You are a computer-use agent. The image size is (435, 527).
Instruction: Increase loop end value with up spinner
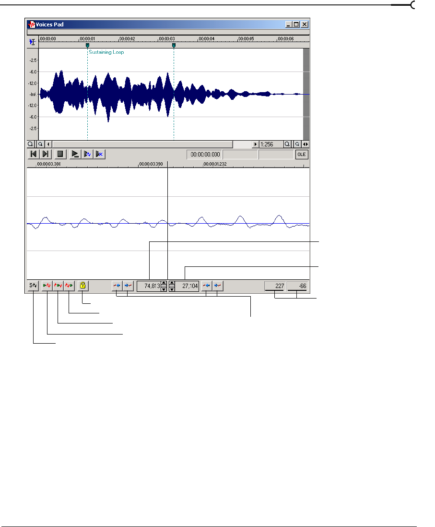click(164, 283)
